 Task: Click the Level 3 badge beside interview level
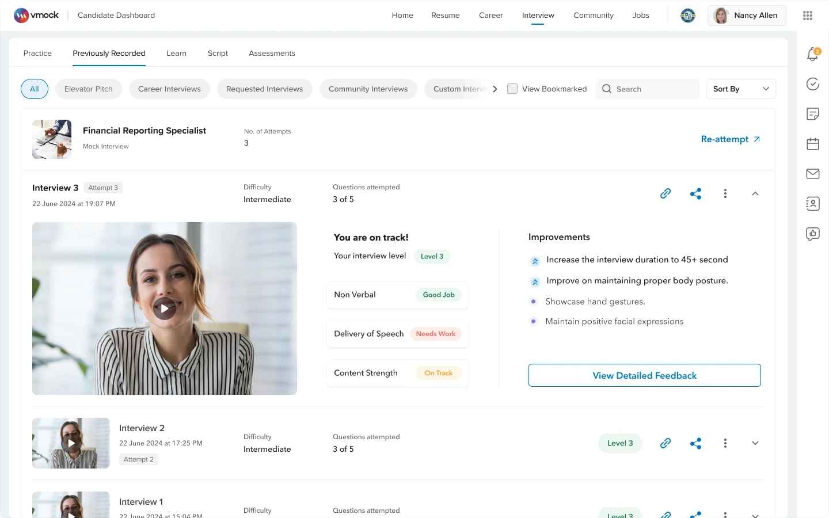point(432,256)
